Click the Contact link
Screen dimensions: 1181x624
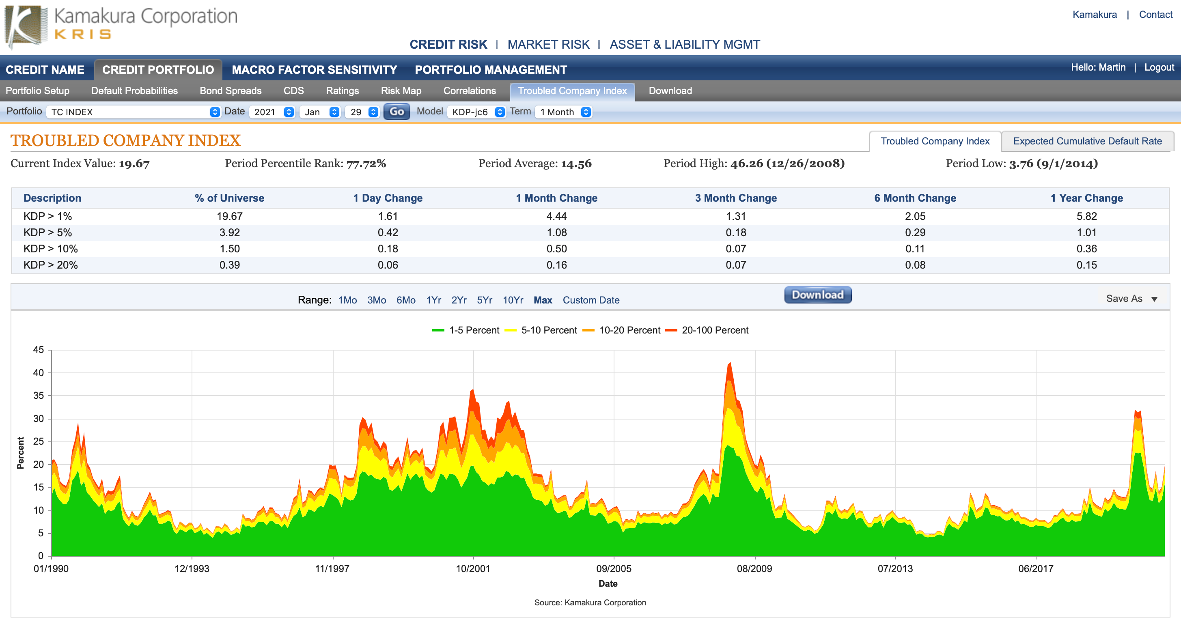tap(1155, 15)
